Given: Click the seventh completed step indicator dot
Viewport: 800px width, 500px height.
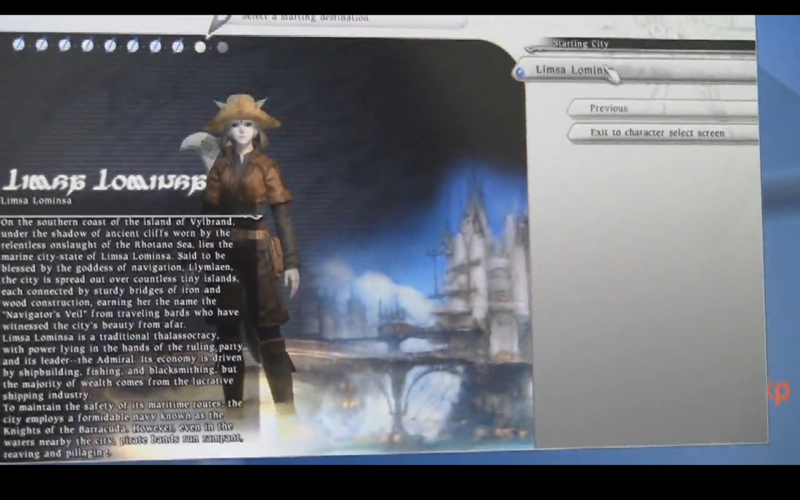Looking at the screenshot, I should pos(155,46).
